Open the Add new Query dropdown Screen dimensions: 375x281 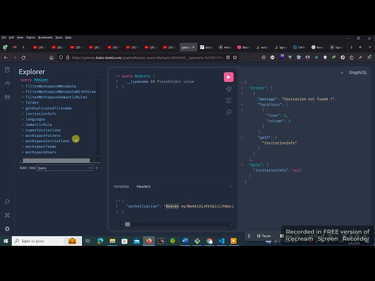coord(64,168)
